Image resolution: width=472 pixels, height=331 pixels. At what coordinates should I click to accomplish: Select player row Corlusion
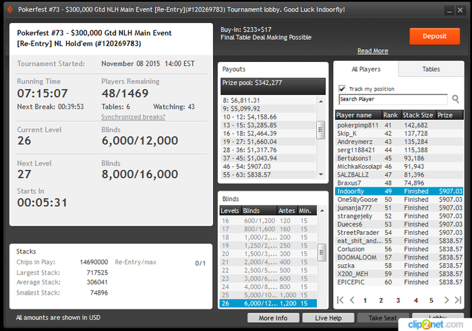[x=399, y=249]
